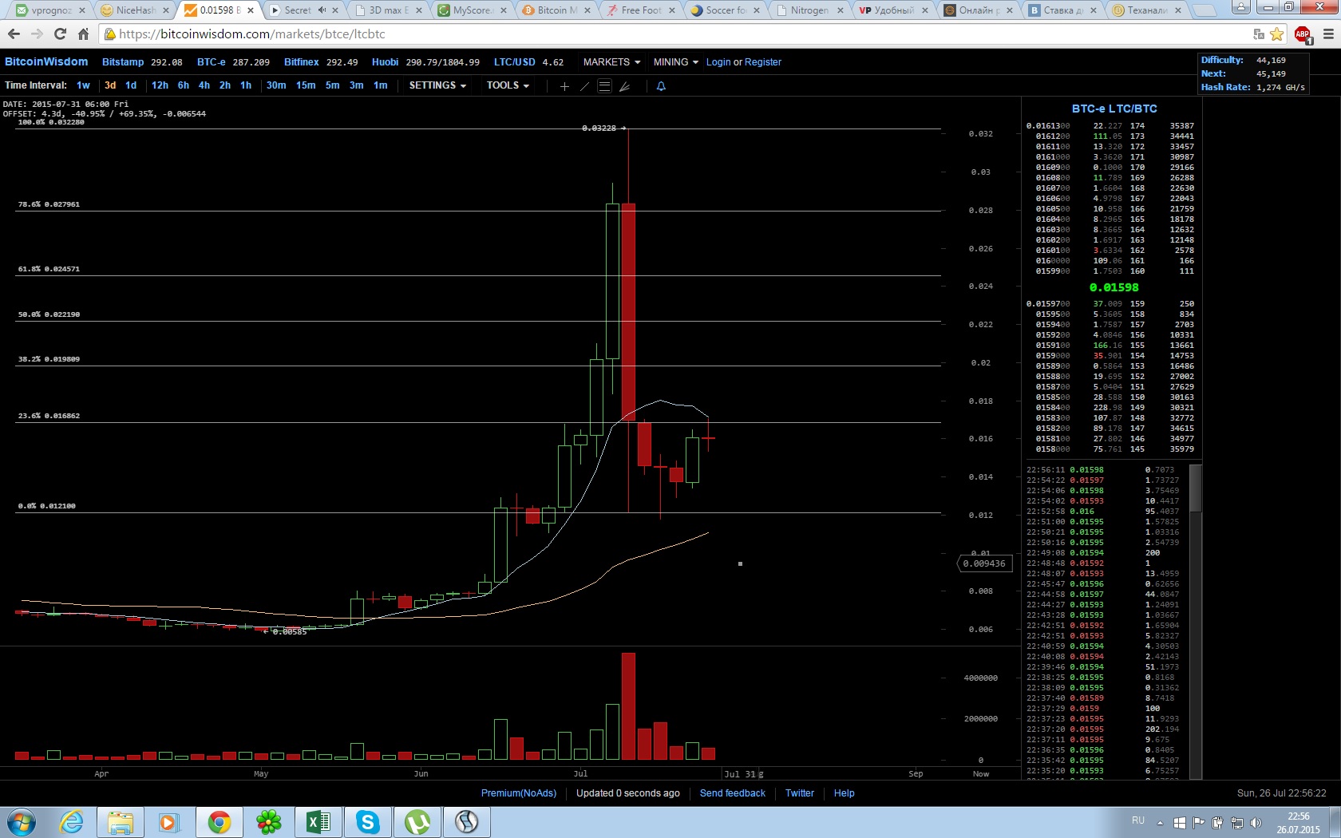Open the LTC/USD market link
The width and height of the screenshot is (1341, 838).
(515, 62)
